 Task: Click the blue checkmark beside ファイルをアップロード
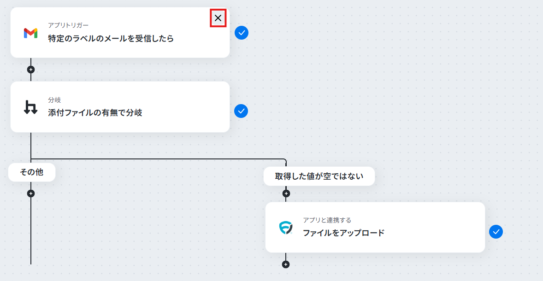tap(496, 232)
